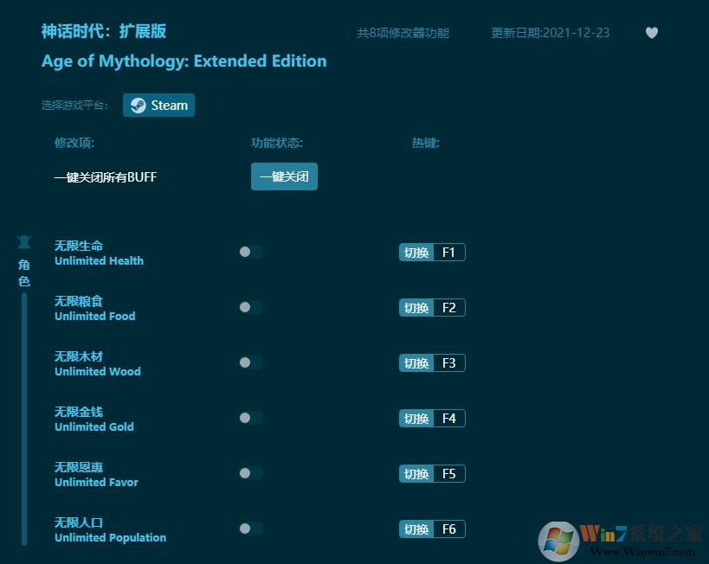Favorite this trainer using the heart icon
Viewport: 709px width, 564px height.
pos(652,32)
